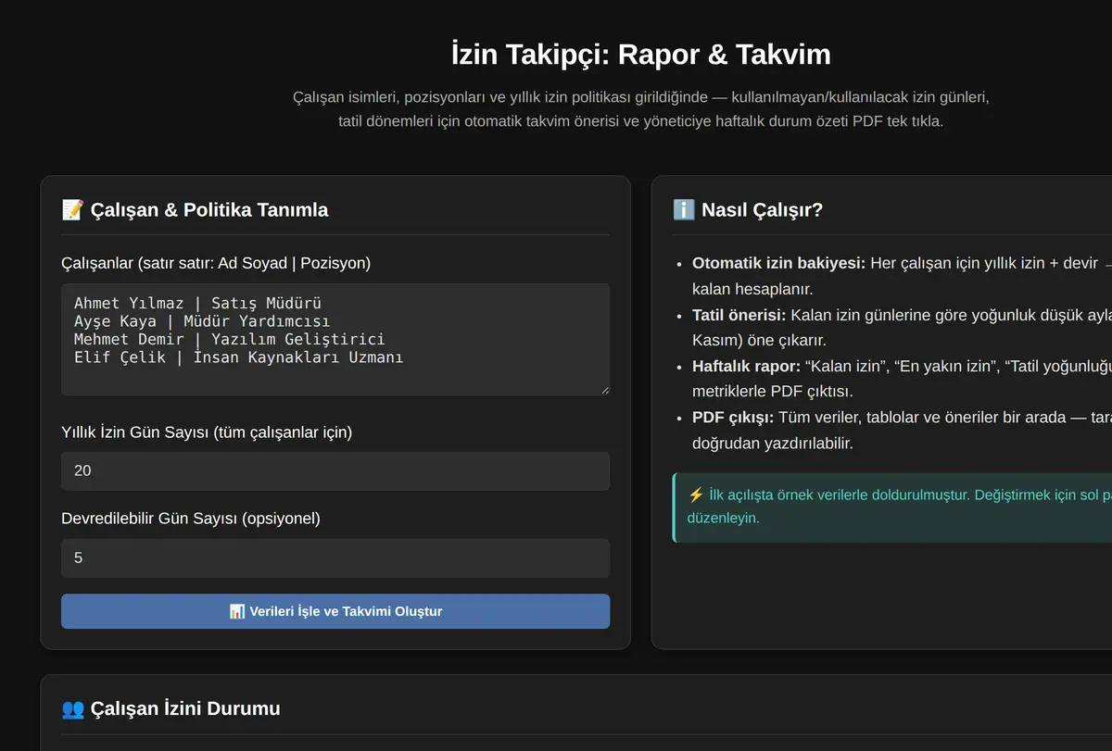The width and height of the screenshot is (1112, 751).
Task: Click the 'Çalışanlar (satır satır: Ad Soyad | Pozisyon)' label
Action: pyautogui.click(x=216, y=263)
